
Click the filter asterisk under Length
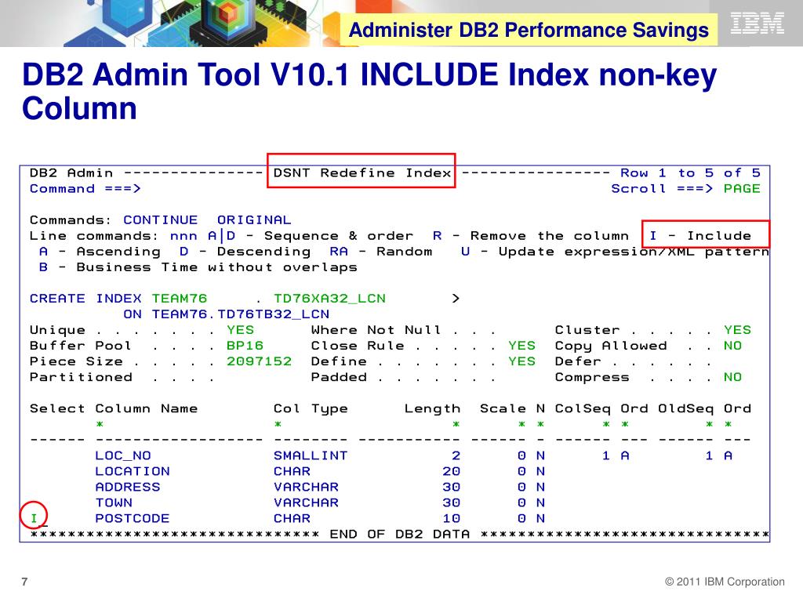(456, 424)
